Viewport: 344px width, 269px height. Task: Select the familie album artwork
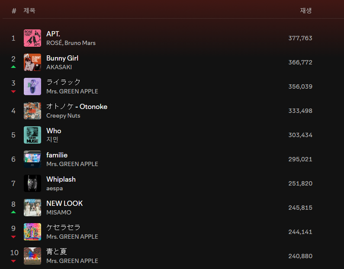pyautogui.click(x=32, y=159)
